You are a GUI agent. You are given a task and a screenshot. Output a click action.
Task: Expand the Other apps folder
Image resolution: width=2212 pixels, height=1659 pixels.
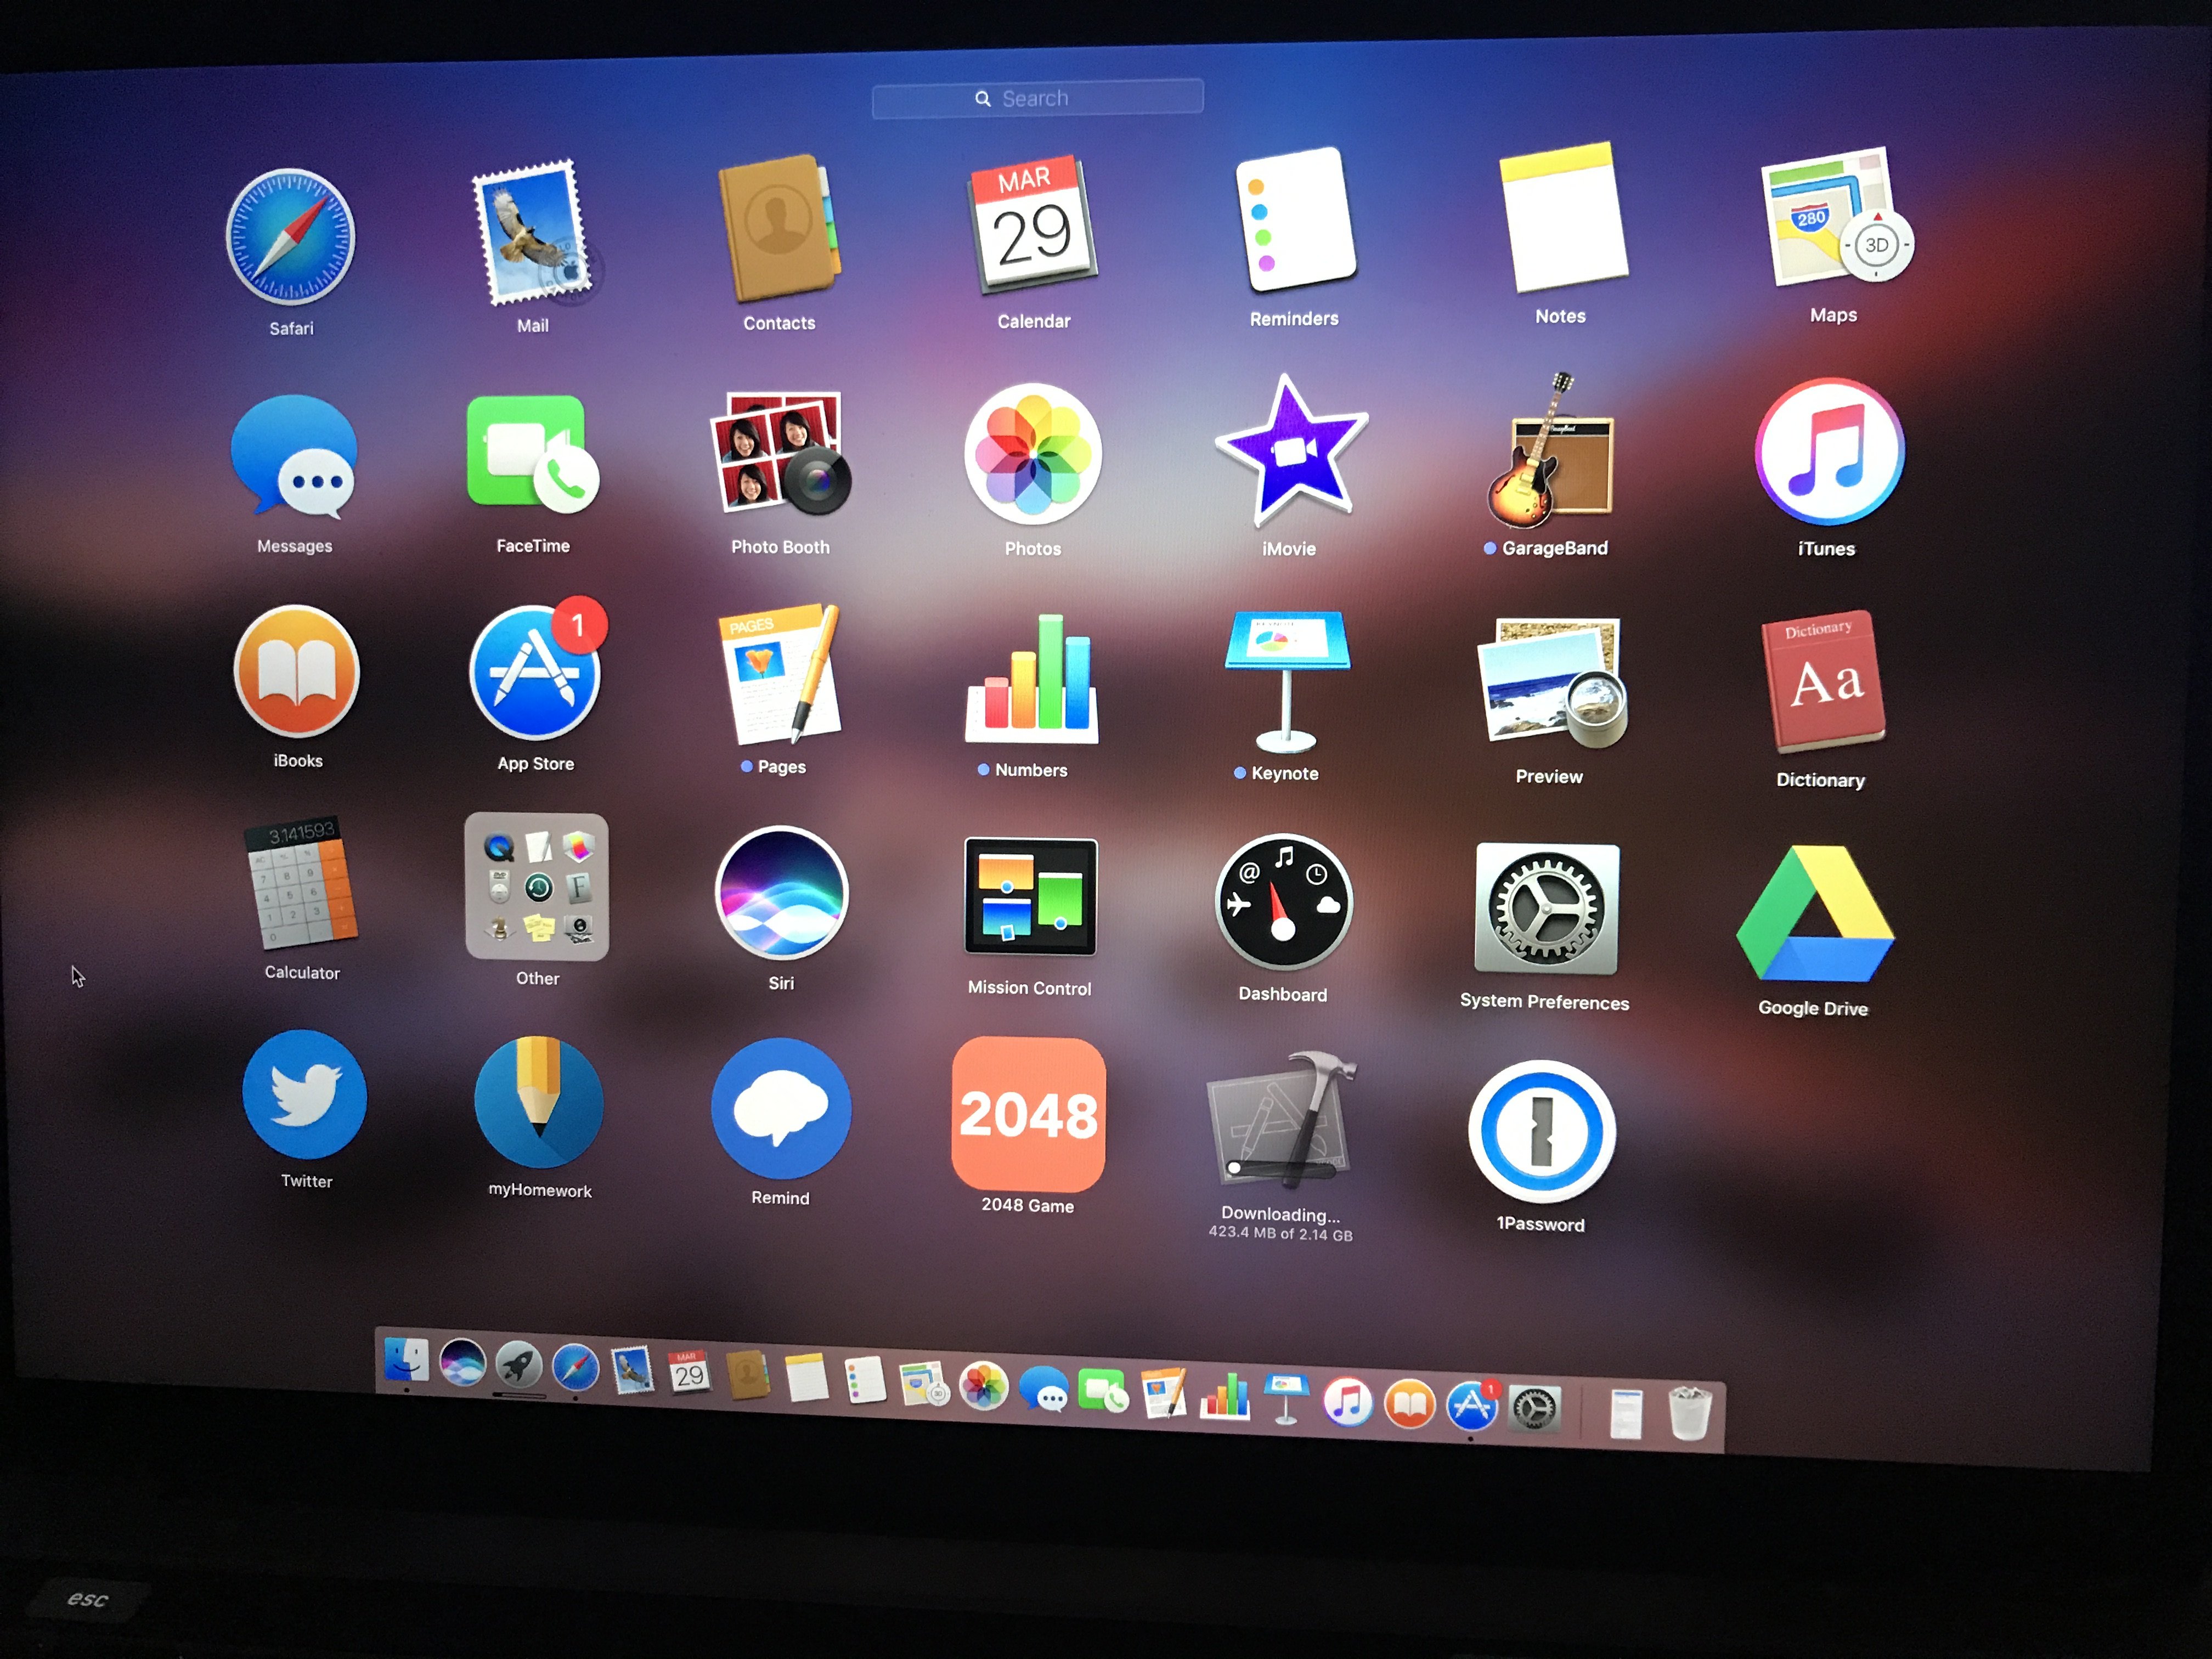537,886
